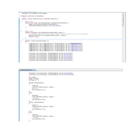The width and height of the screenshot is (135, 135).
Task: Click override marker beside onCreate method
Action: coord(19,23)
